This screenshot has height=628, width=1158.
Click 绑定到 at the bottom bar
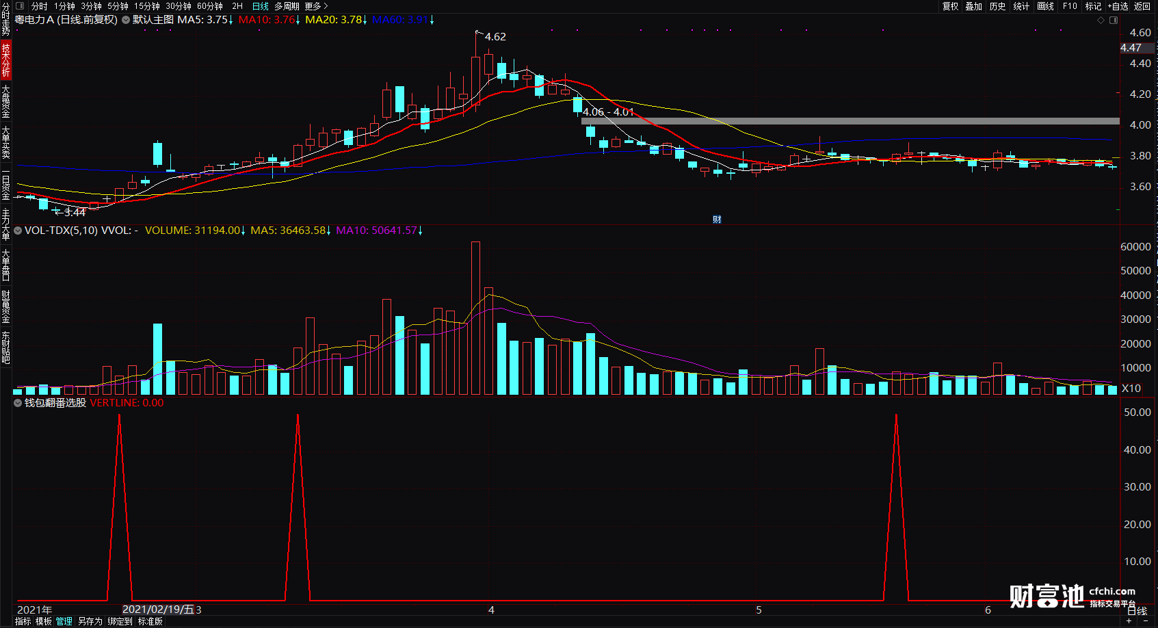pos(120,621)
